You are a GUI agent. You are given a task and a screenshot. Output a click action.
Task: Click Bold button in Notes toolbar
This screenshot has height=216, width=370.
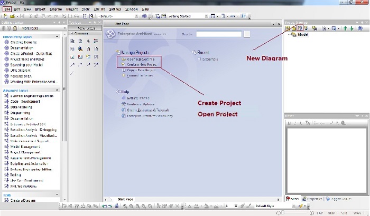pos(289,123)
